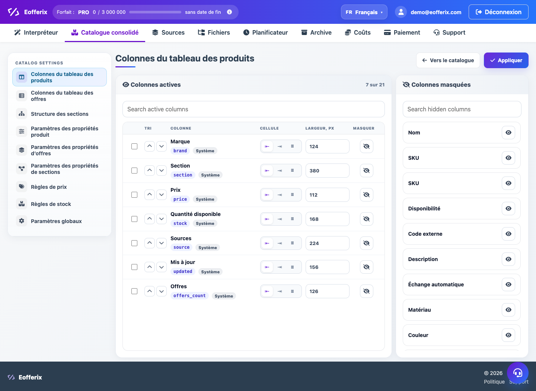Move the Section column up

pos(150,171)
